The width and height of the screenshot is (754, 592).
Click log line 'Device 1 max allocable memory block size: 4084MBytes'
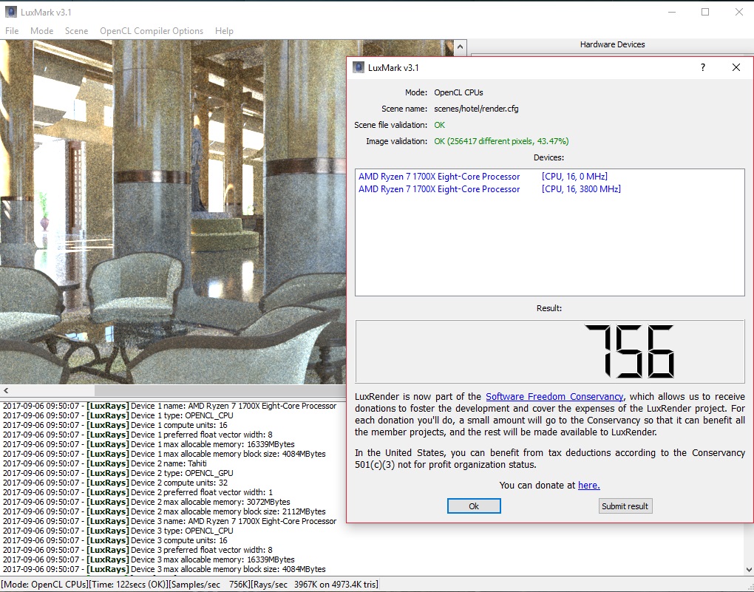coord(164,454)
